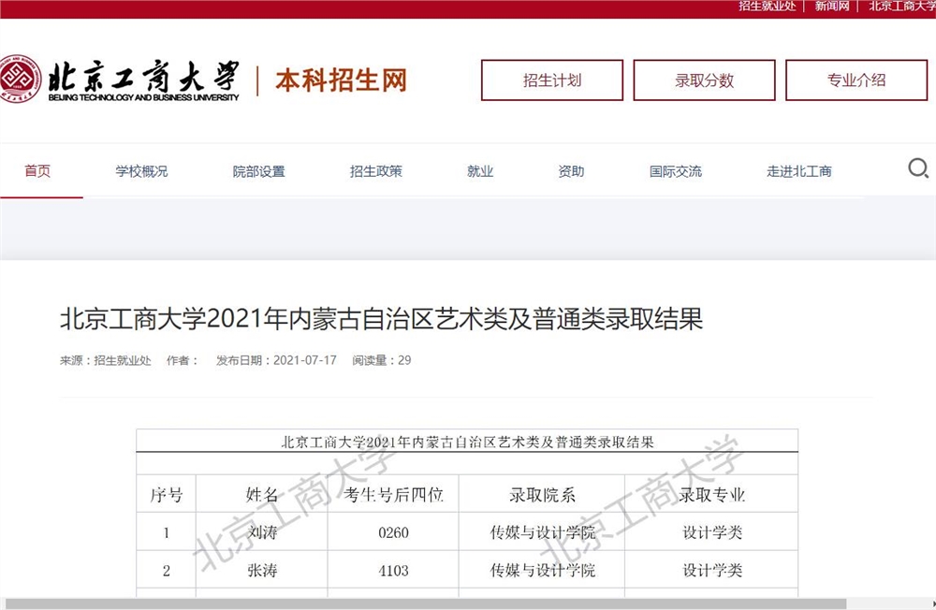Open 学校概况 menu item
This screenshot has width=936, height=610.
click(141, 171)
